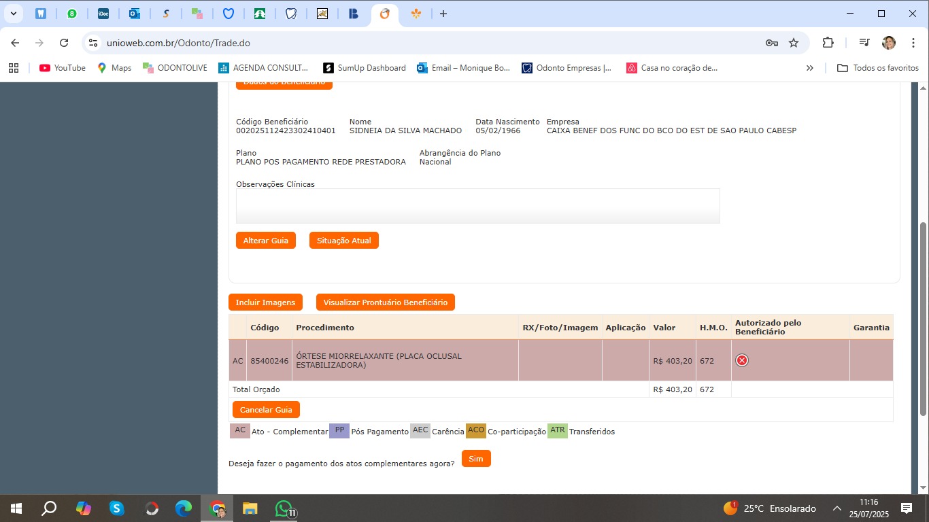Viewport: 929px width, 522px height.
Task: Switch to the dark blue B icon tab
Action: pyautogui.click(x=354, y=14)
